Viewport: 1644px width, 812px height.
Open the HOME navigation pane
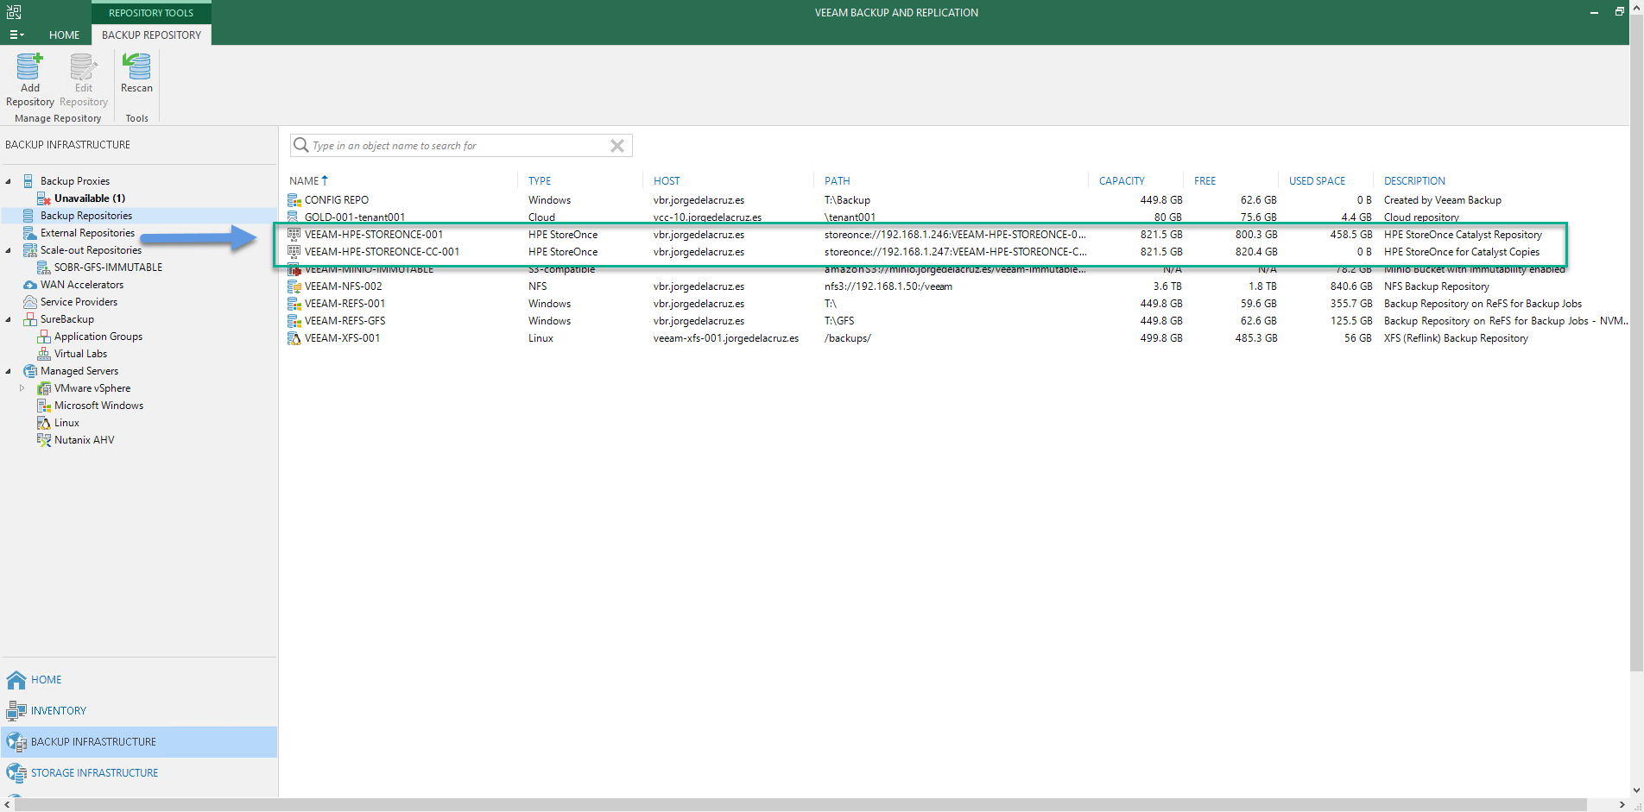point(139,680)
